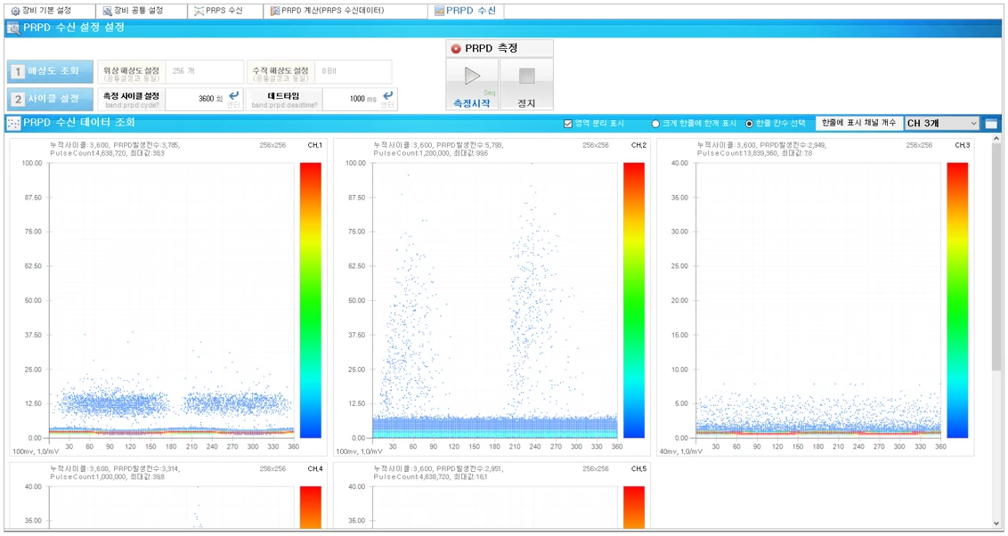Viewport: 1008px width, 536px height.
Task: Toggle the 영역 분리 표시 checkbox
Action: tap(567, 124)
